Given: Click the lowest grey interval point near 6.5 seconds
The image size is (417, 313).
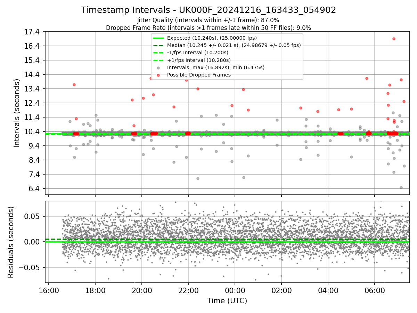Looking at the screenshot, I should point(401,187).
